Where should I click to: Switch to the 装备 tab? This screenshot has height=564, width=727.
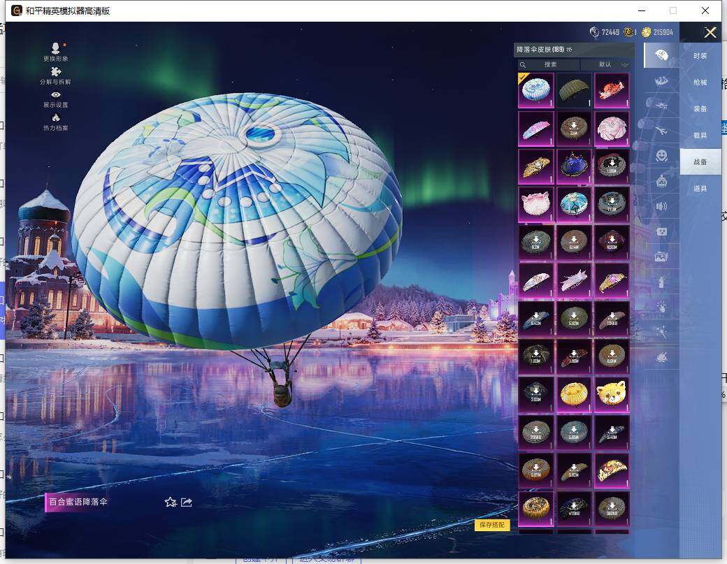700,108
